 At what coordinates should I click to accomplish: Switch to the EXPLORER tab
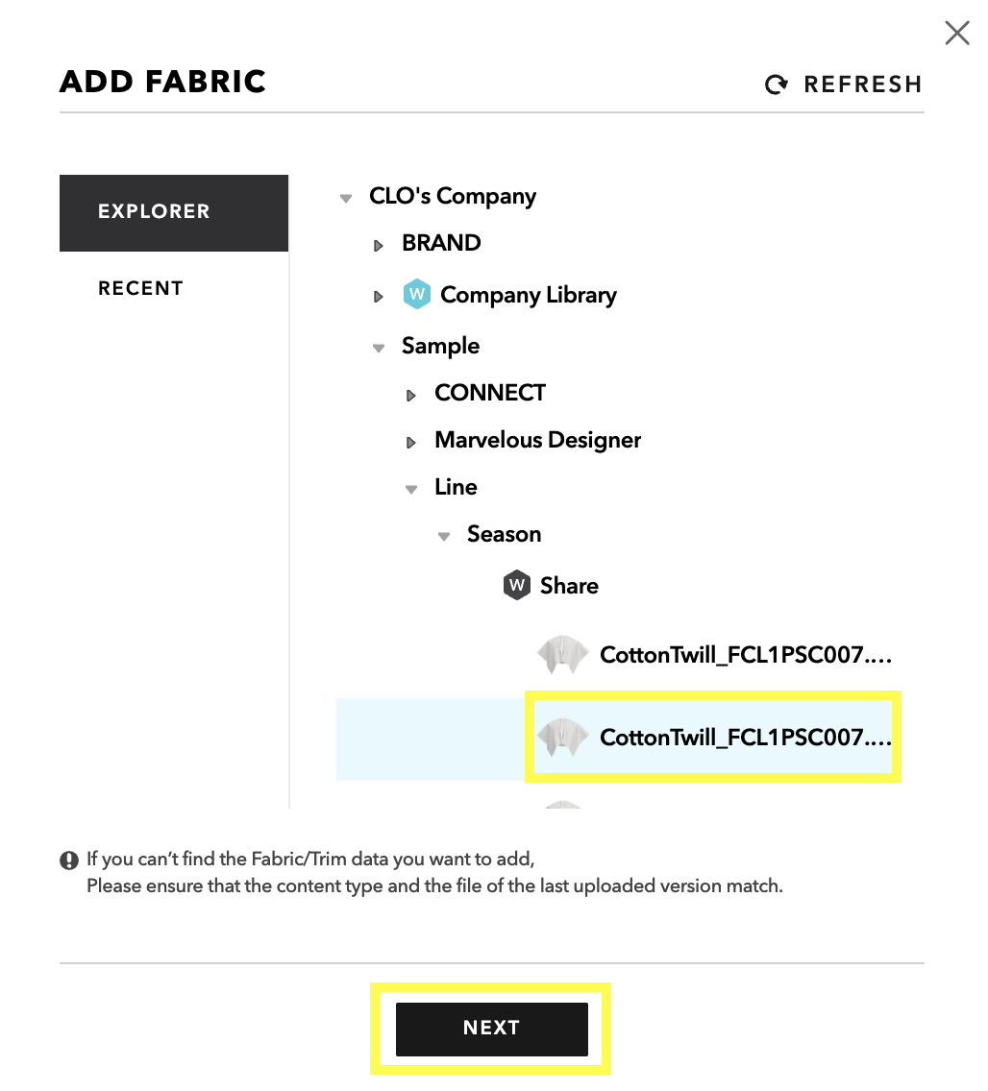click(174, 213)
